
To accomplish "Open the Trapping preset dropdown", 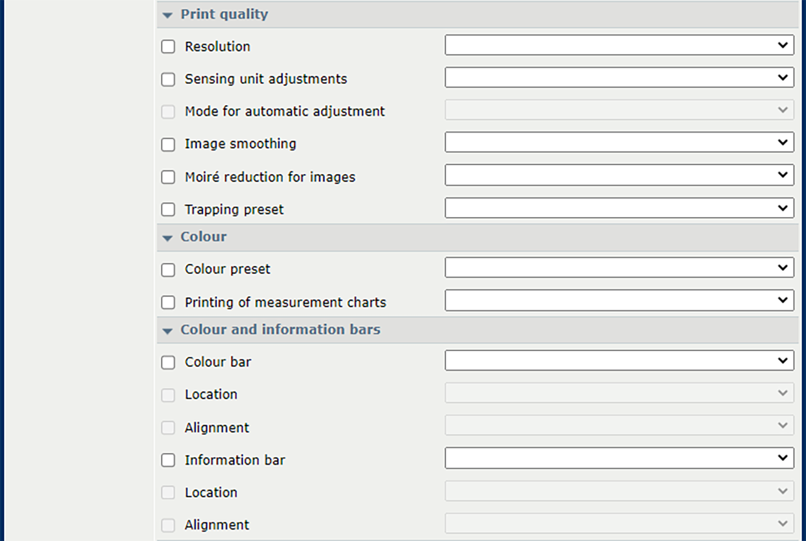I will tap(619, 208).
